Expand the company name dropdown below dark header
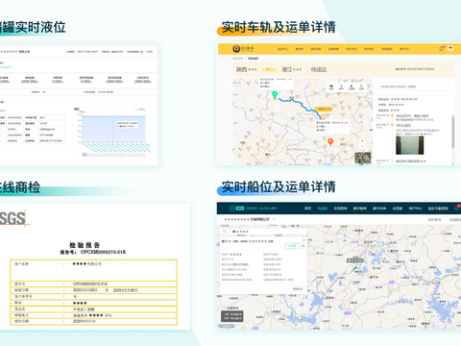 point(274,219)
